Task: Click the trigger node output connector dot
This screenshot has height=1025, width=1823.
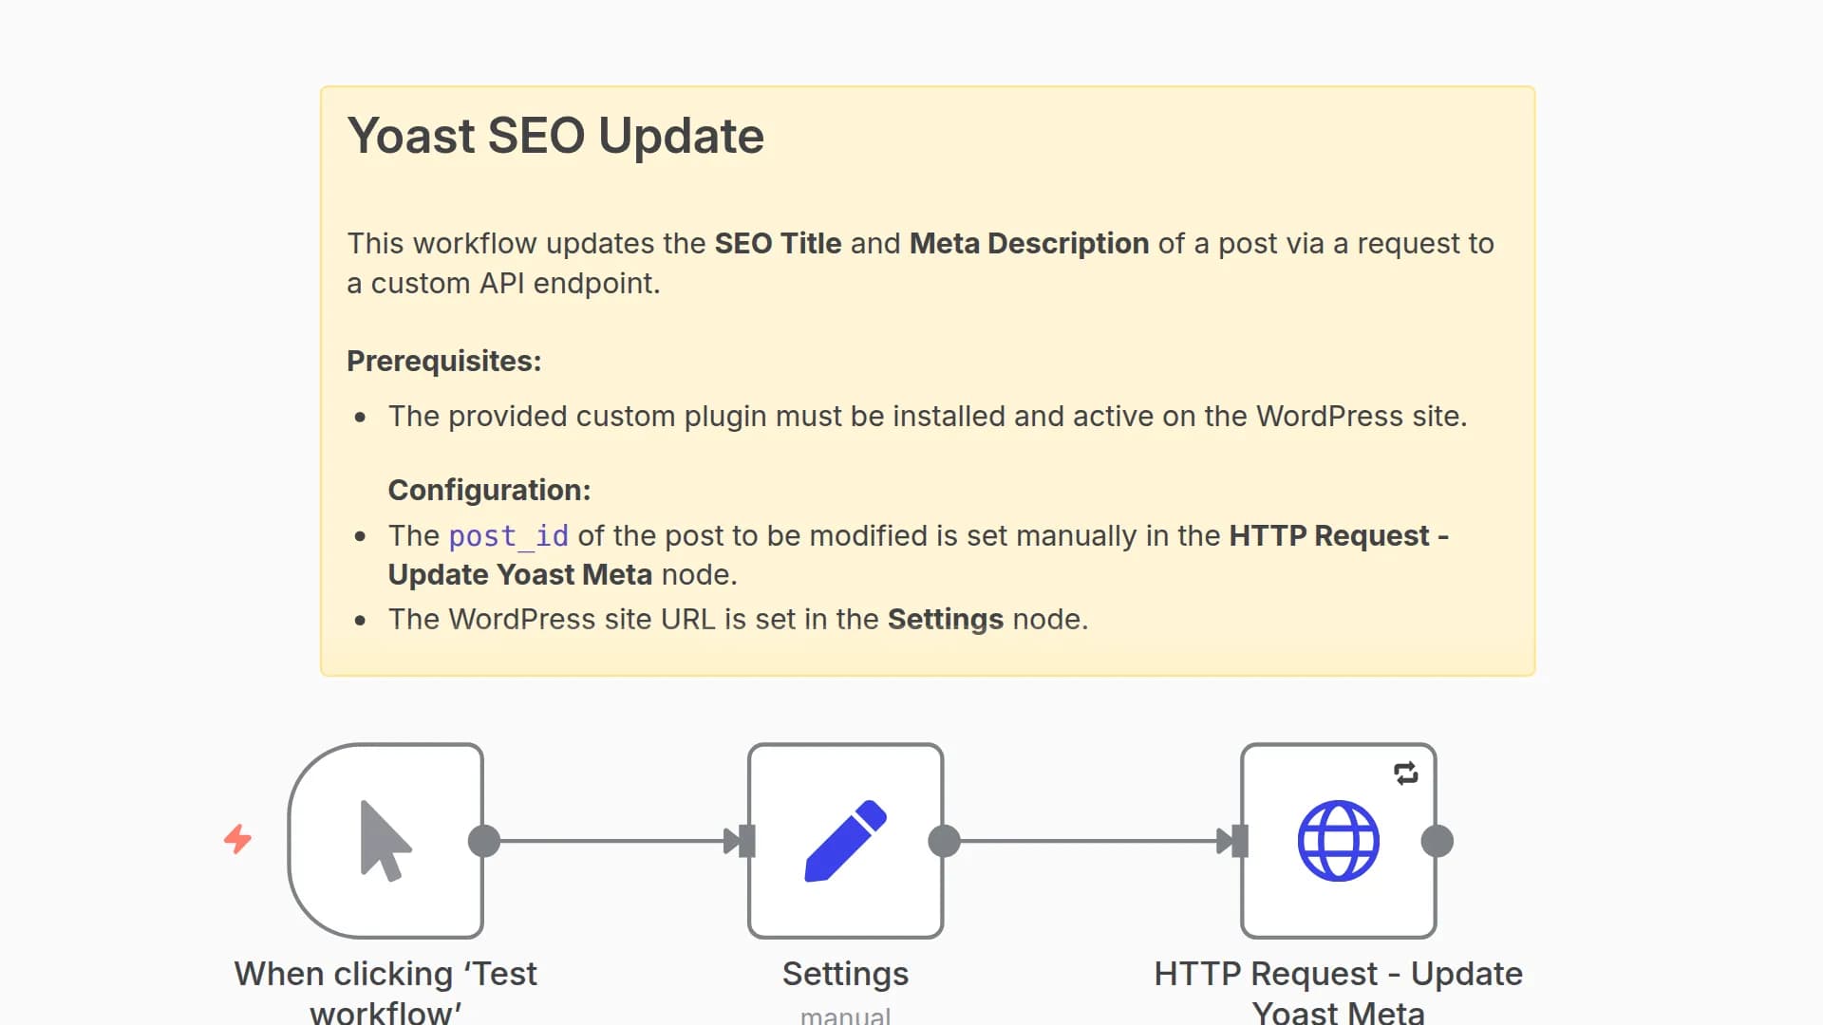Action: coord(484,841)
